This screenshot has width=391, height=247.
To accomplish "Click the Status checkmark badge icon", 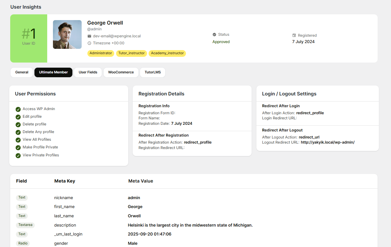I will pos(214,34).
